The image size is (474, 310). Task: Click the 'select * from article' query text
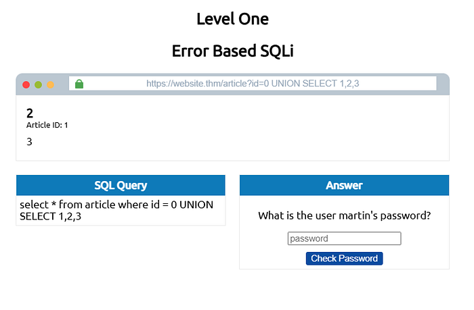pos(116,211)
